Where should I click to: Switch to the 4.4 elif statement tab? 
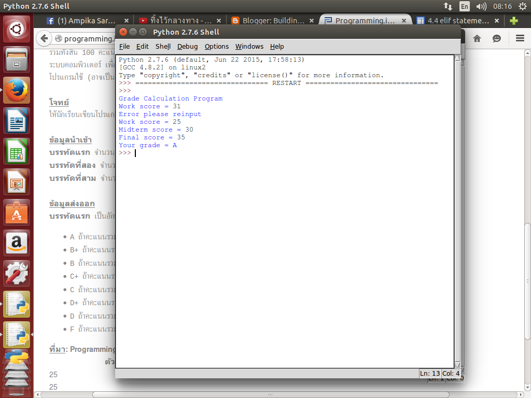[x=457, y=21]
